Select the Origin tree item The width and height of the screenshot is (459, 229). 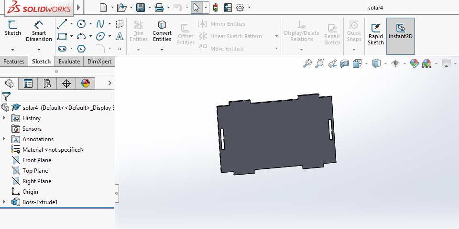(x=31, y=192)
